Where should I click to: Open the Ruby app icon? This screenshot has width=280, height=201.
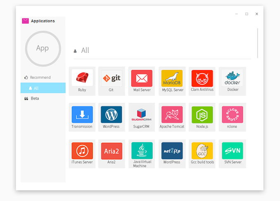point(82,78)
